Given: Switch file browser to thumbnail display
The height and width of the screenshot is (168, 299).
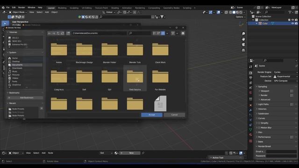Looking at the screenshot, I should click(x=163, y=33).
